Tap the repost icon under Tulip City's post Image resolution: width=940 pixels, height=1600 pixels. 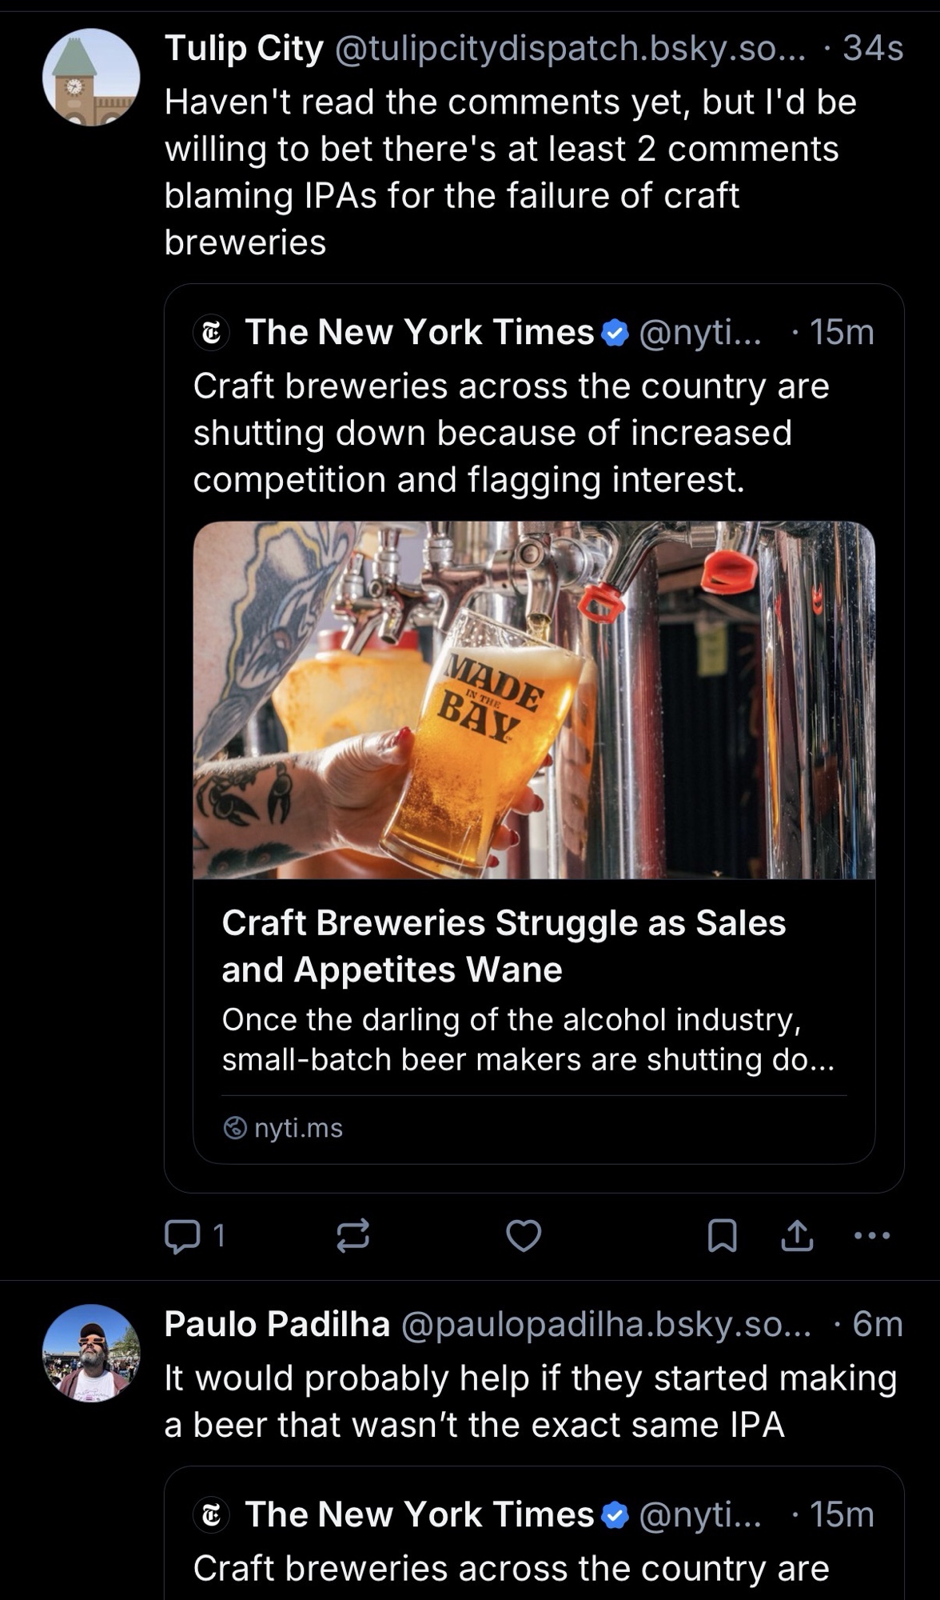(x=352, y=1236)
